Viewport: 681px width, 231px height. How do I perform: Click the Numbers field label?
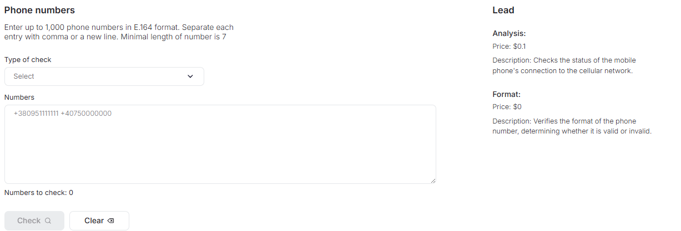[19, 97]
